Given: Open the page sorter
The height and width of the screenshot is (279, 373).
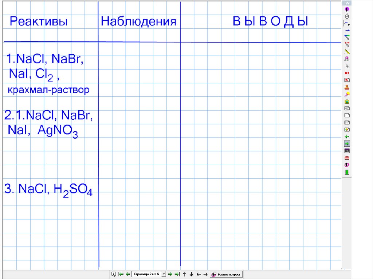Looking at the screenshot, I should tap(347, 151).
